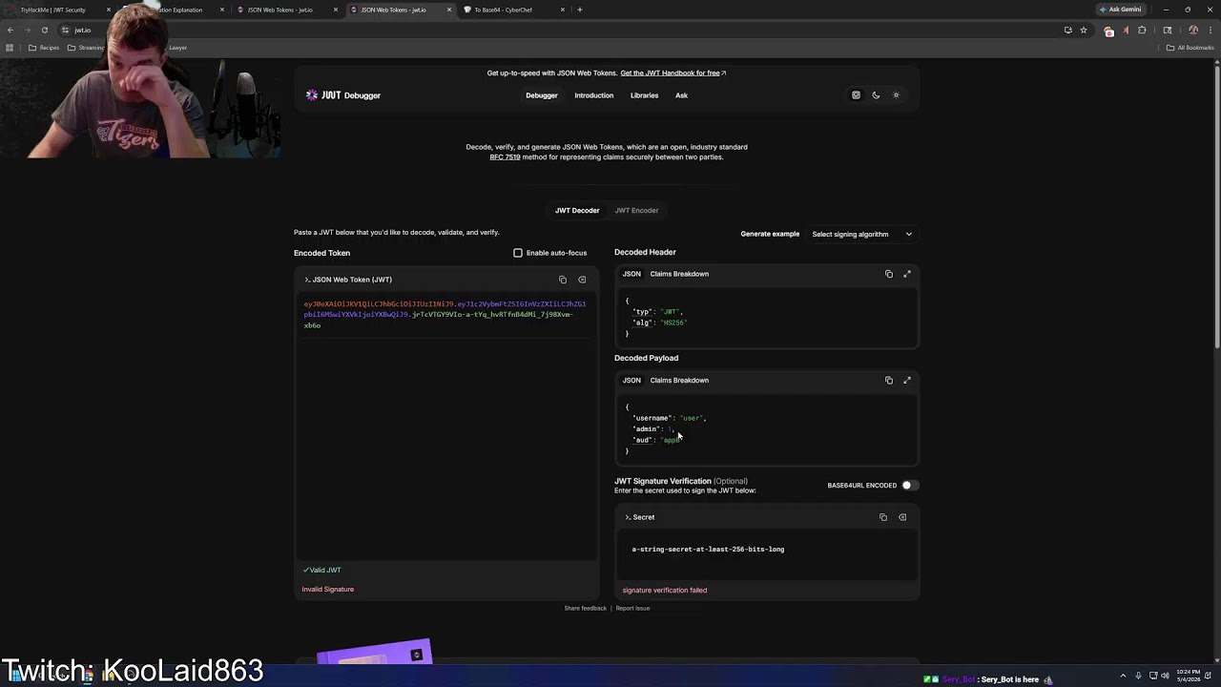Copy the encoded JSON Web Token
This screenshot has width=1221, height=687.
pyautogui.click(x=563, y=280)
